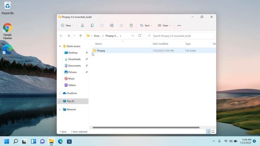Open the View layout dropdown

point(164,26)
